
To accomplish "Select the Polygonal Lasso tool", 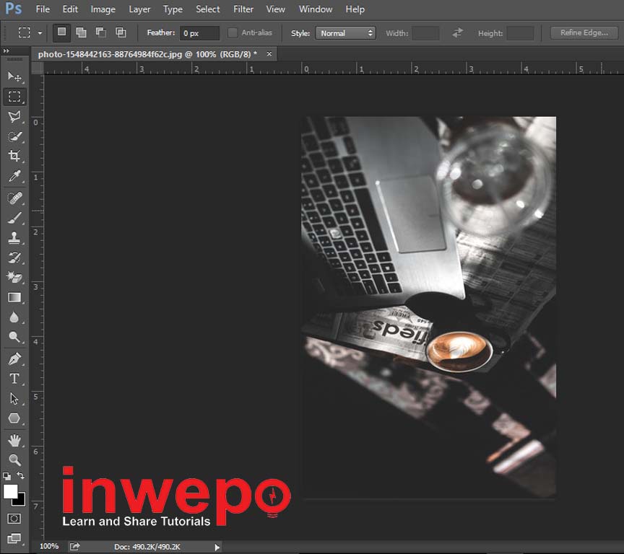I will click(14, 117).
